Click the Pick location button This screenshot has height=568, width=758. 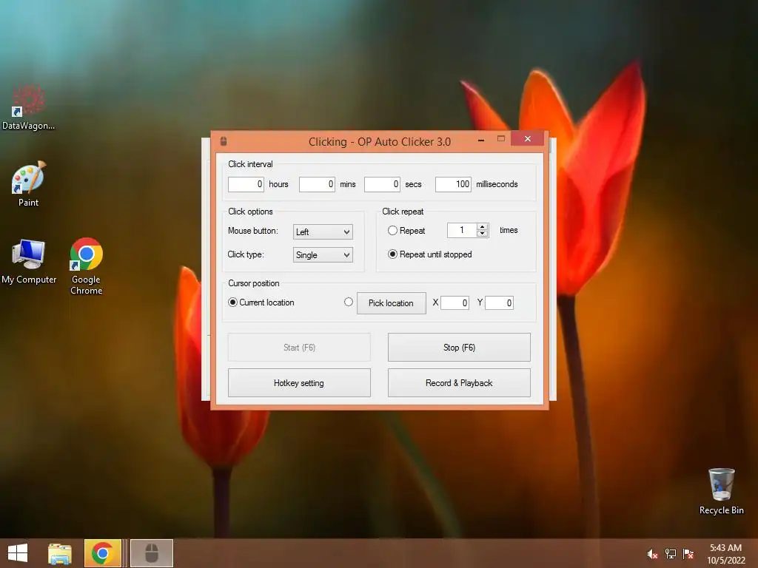(x=392, y=303)
